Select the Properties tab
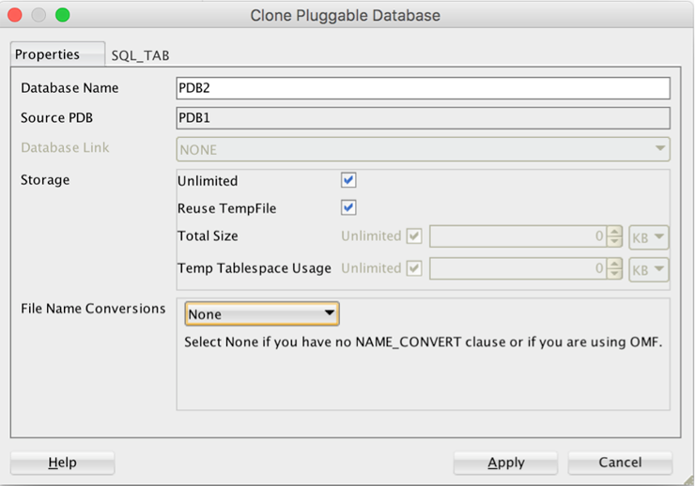The height and width of the screenshot is (486, 695). [48, 54]
